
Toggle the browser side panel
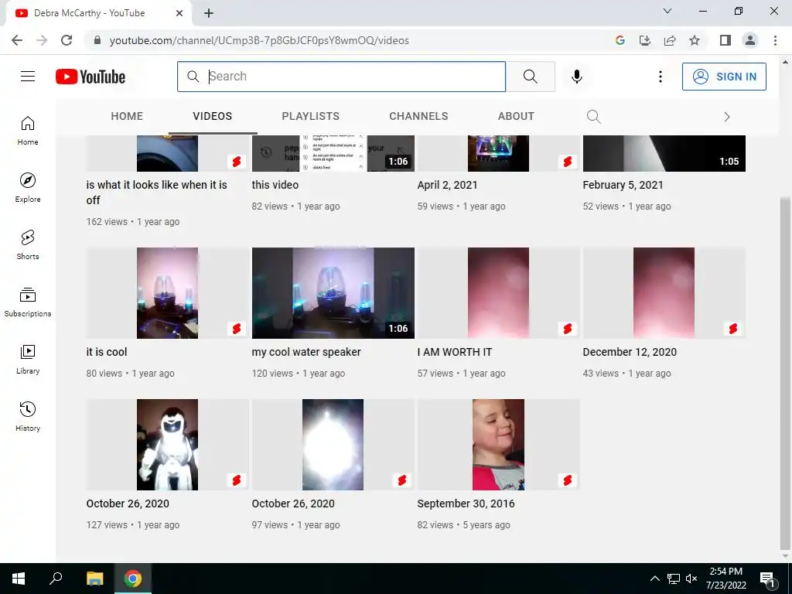(x=725, y=40)
